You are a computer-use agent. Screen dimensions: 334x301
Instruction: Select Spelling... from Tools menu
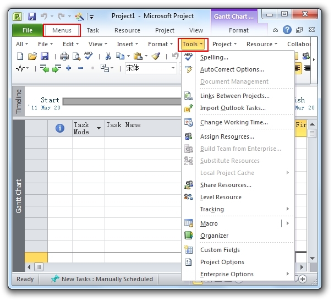[238, 57]
